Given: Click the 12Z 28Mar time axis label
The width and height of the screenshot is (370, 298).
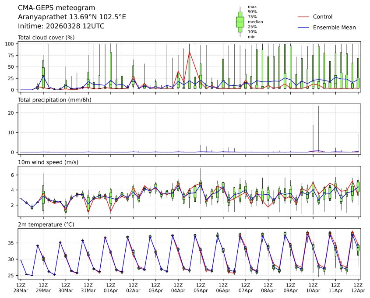Looking at the screenshot, I should tap(21, 287).
